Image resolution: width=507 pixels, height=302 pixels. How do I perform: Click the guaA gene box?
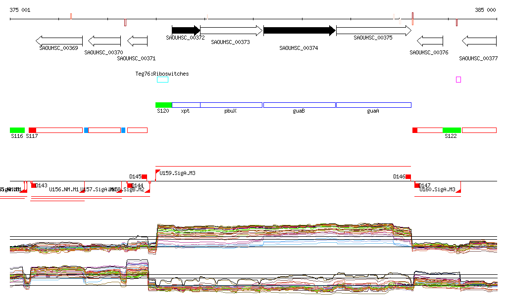[373, 105]
